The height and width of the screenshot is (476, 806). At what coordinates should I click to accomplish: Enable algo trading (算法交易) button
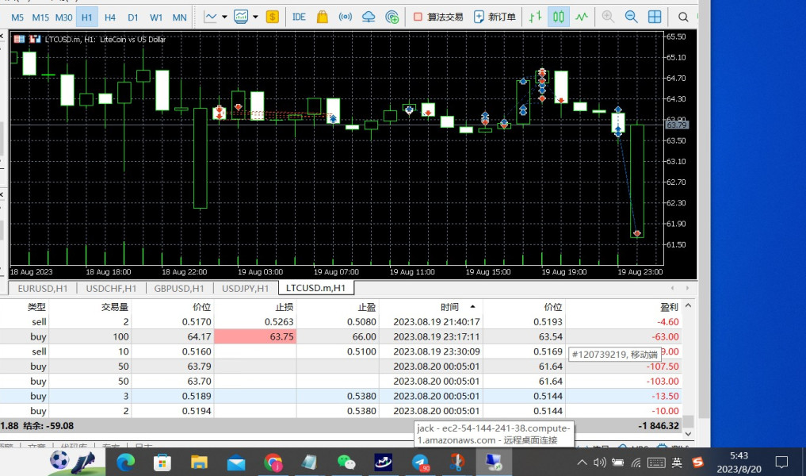[x=438, y=17]
